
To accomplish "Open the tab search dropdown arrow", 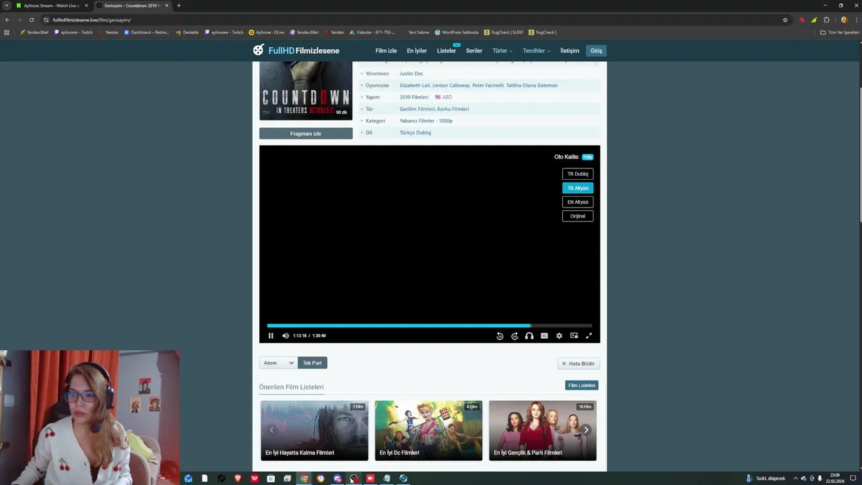I will (6, 5).
